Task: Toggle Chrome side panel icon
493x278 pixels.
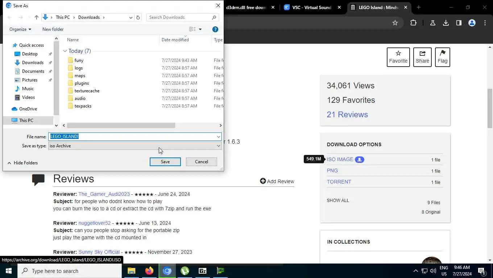Action: [x=459, y=23]
